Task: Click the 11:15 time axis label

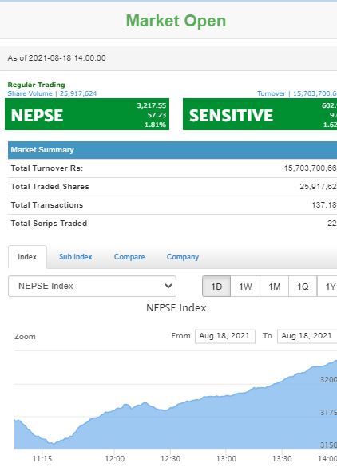Action: point(42,459)
